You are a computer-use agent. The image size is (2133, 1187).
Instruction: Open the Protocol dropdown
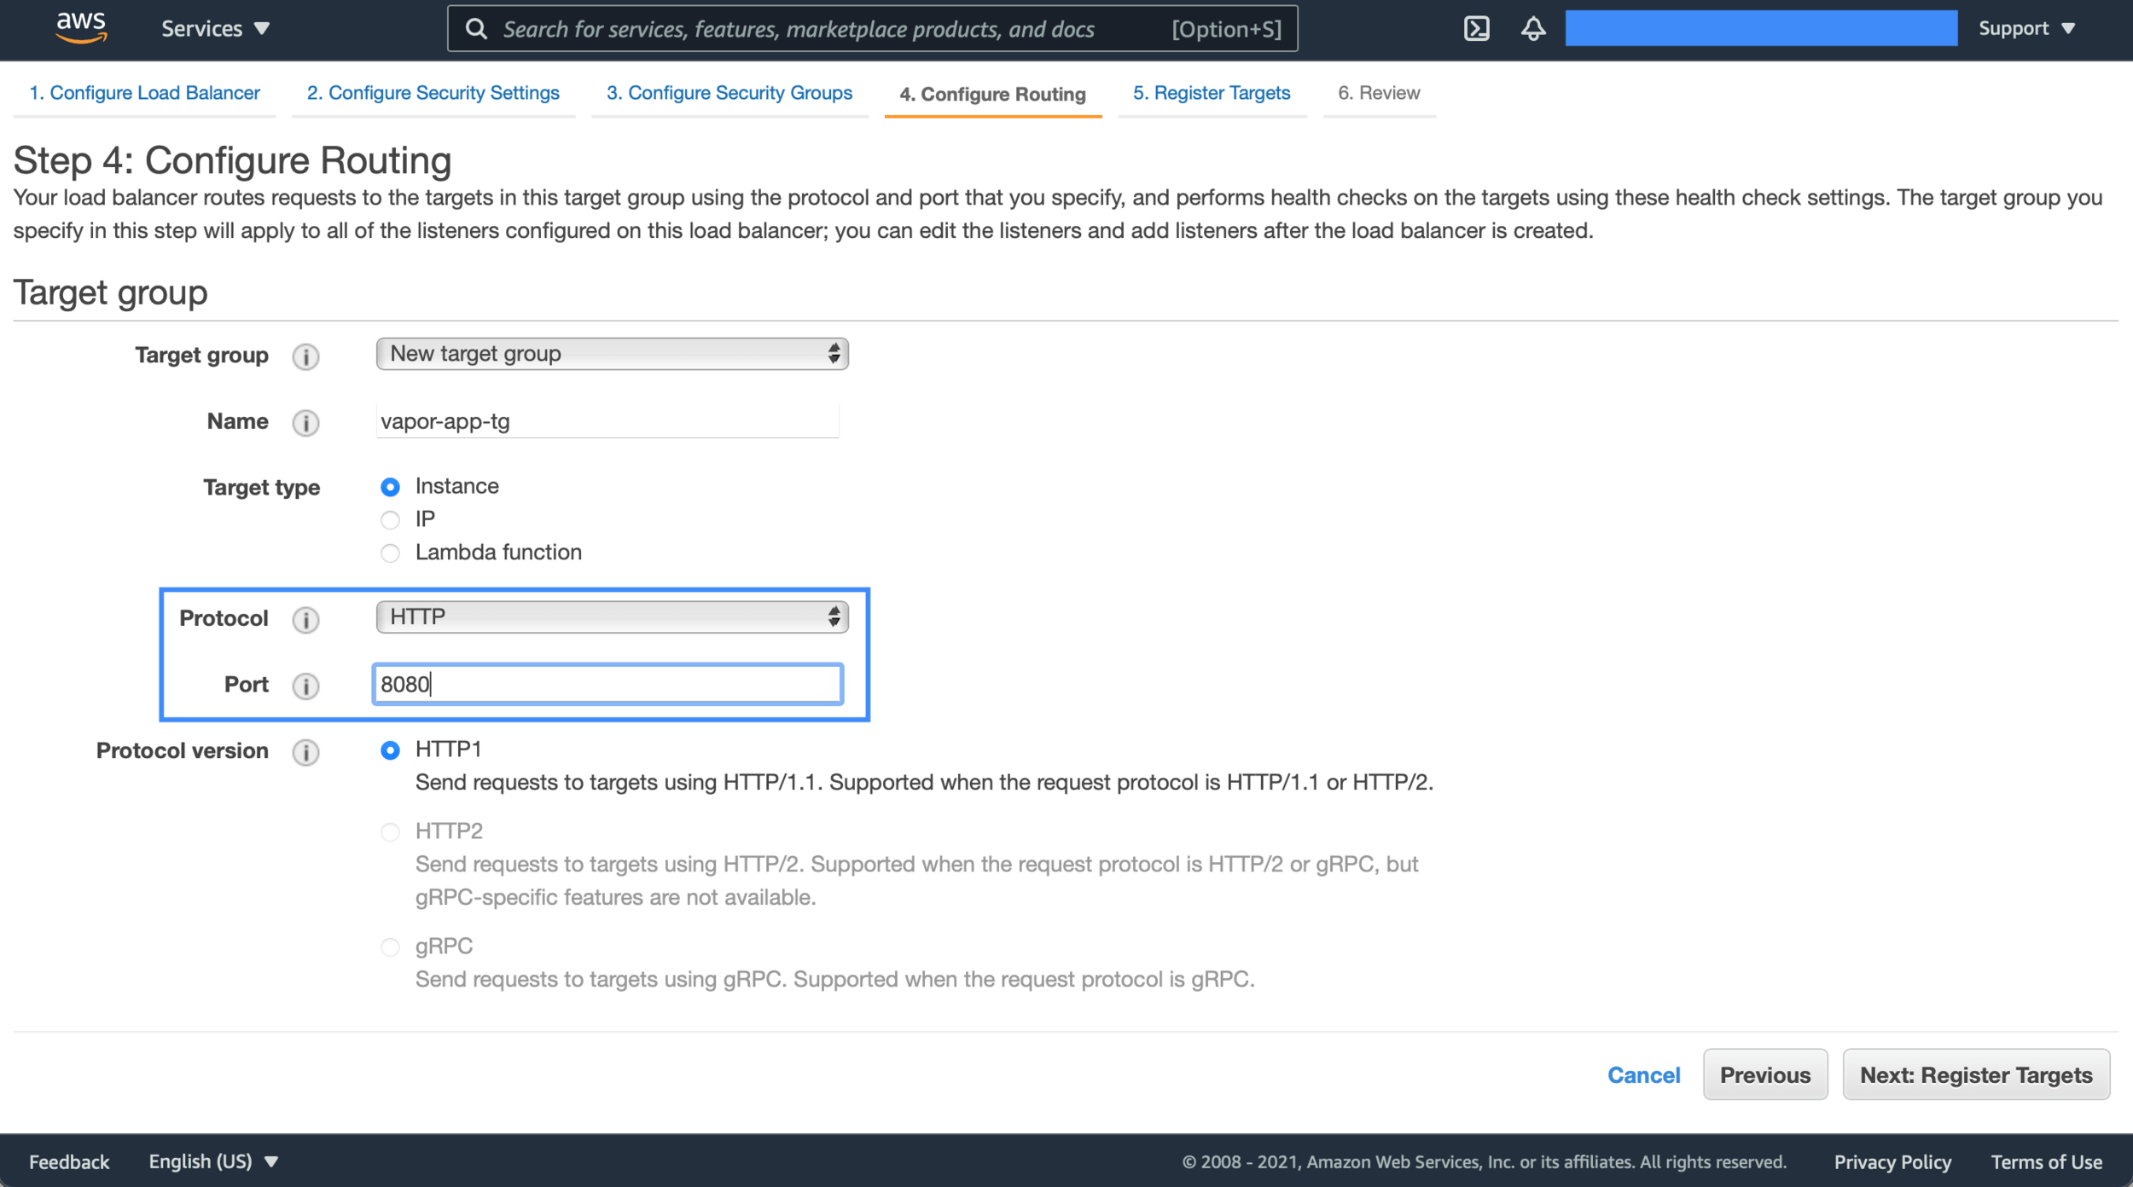click(x=611, y=616)
